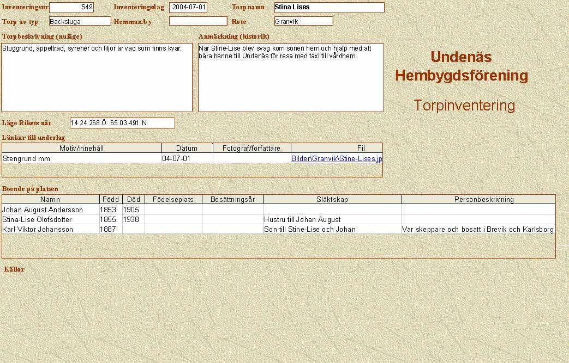Click the Motiv/innehåll column header
569x363 pixels.
(x=82, y=148)
